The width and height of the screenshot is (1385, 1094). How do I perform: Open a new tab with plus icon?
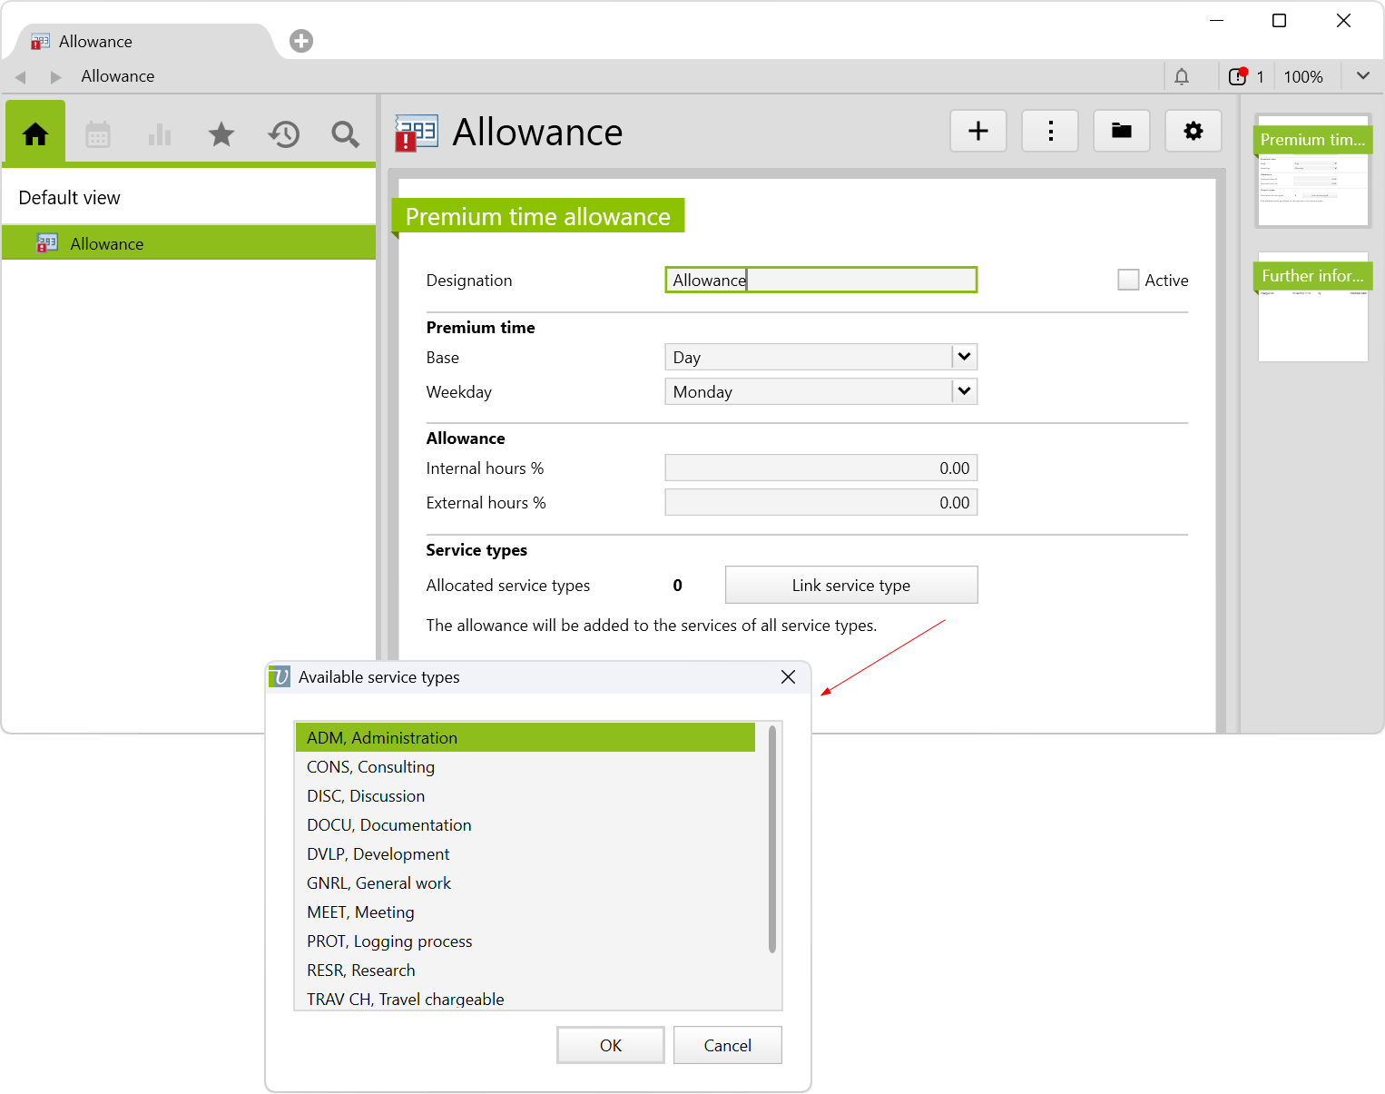click(301, 41)
